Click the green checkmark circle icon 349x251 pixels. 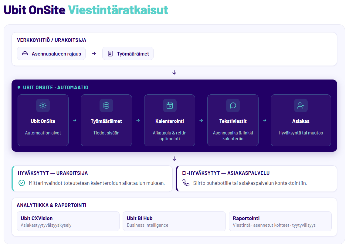(22, 183)
